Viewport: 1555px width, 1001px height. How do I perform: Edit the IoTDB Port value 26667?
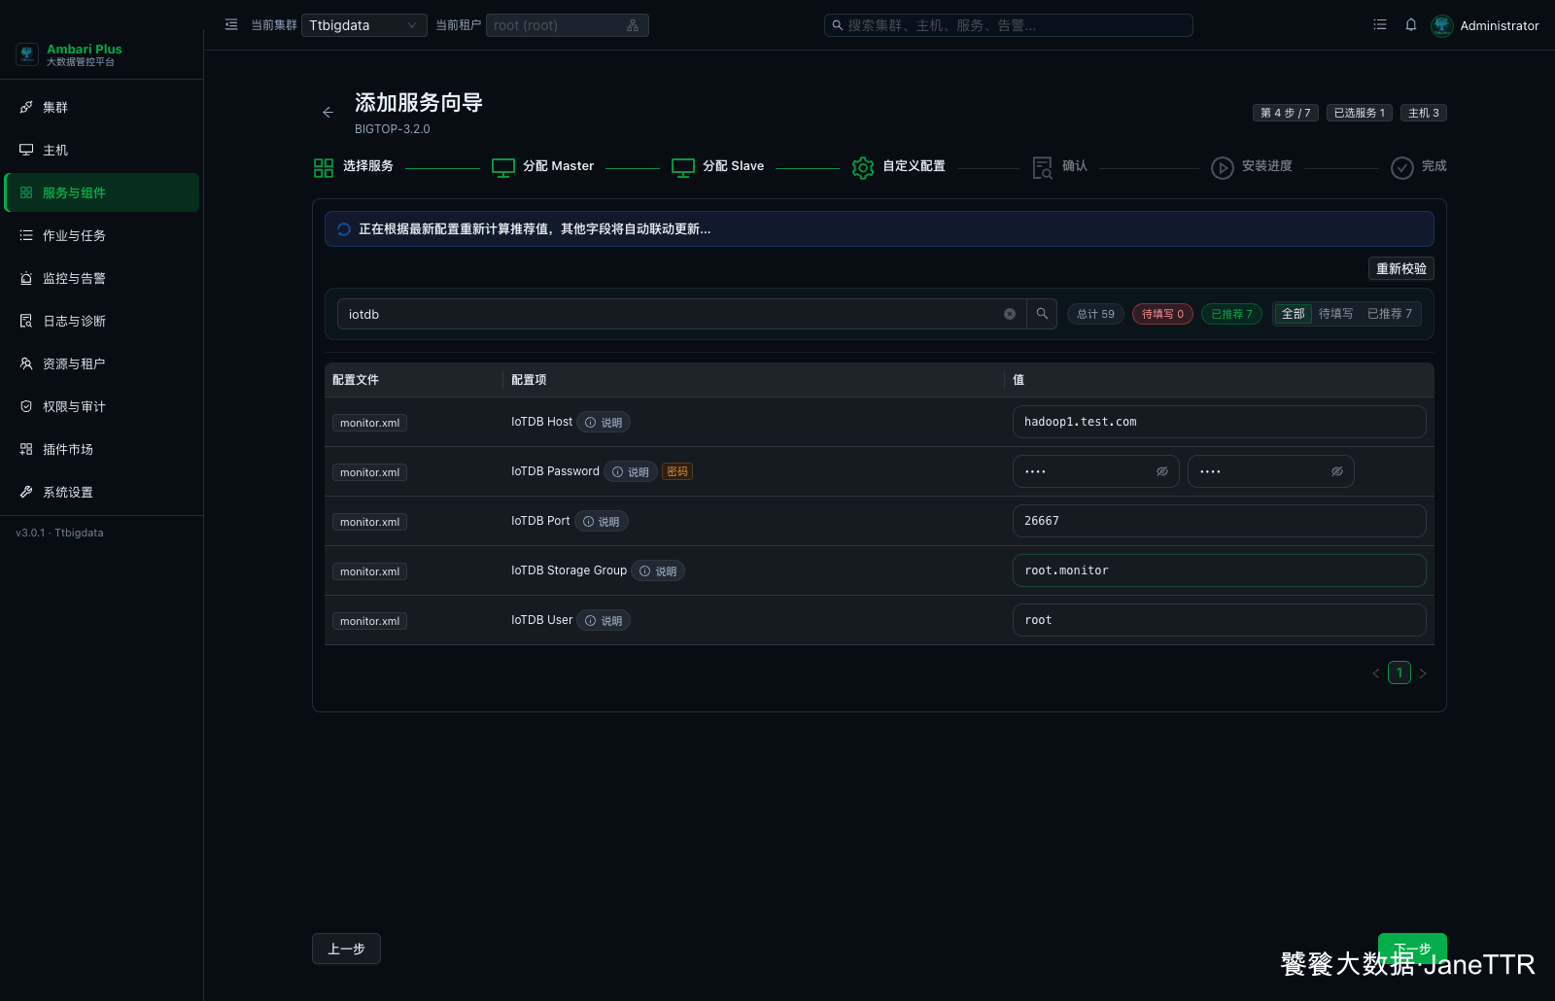pyautogui.click(x=1219, y=521)
